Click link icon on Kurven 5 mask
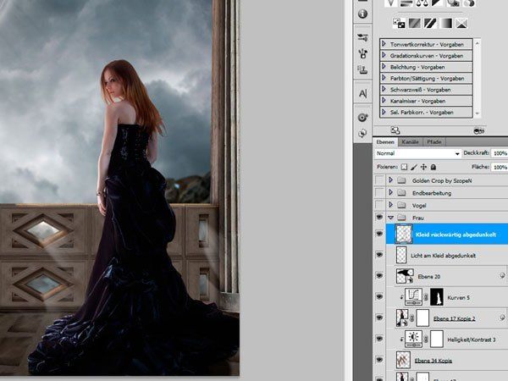 coord(426,297)
